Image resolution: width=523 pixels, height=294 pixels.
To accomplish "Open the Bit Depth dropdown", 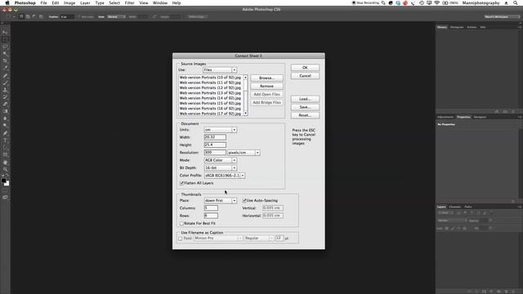I will pyautogui.click(x=220, y=168).
